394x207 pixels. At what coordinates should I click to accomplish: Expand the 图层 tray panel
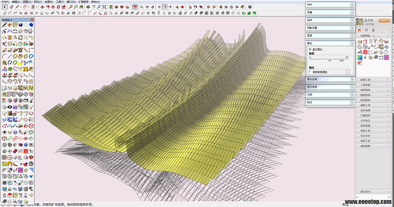pyautogui.click(x=330, y=36)
